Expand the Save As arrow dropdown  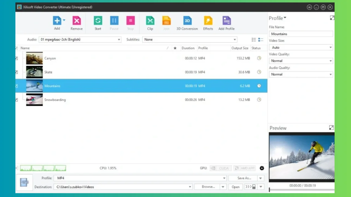(261, 178)
